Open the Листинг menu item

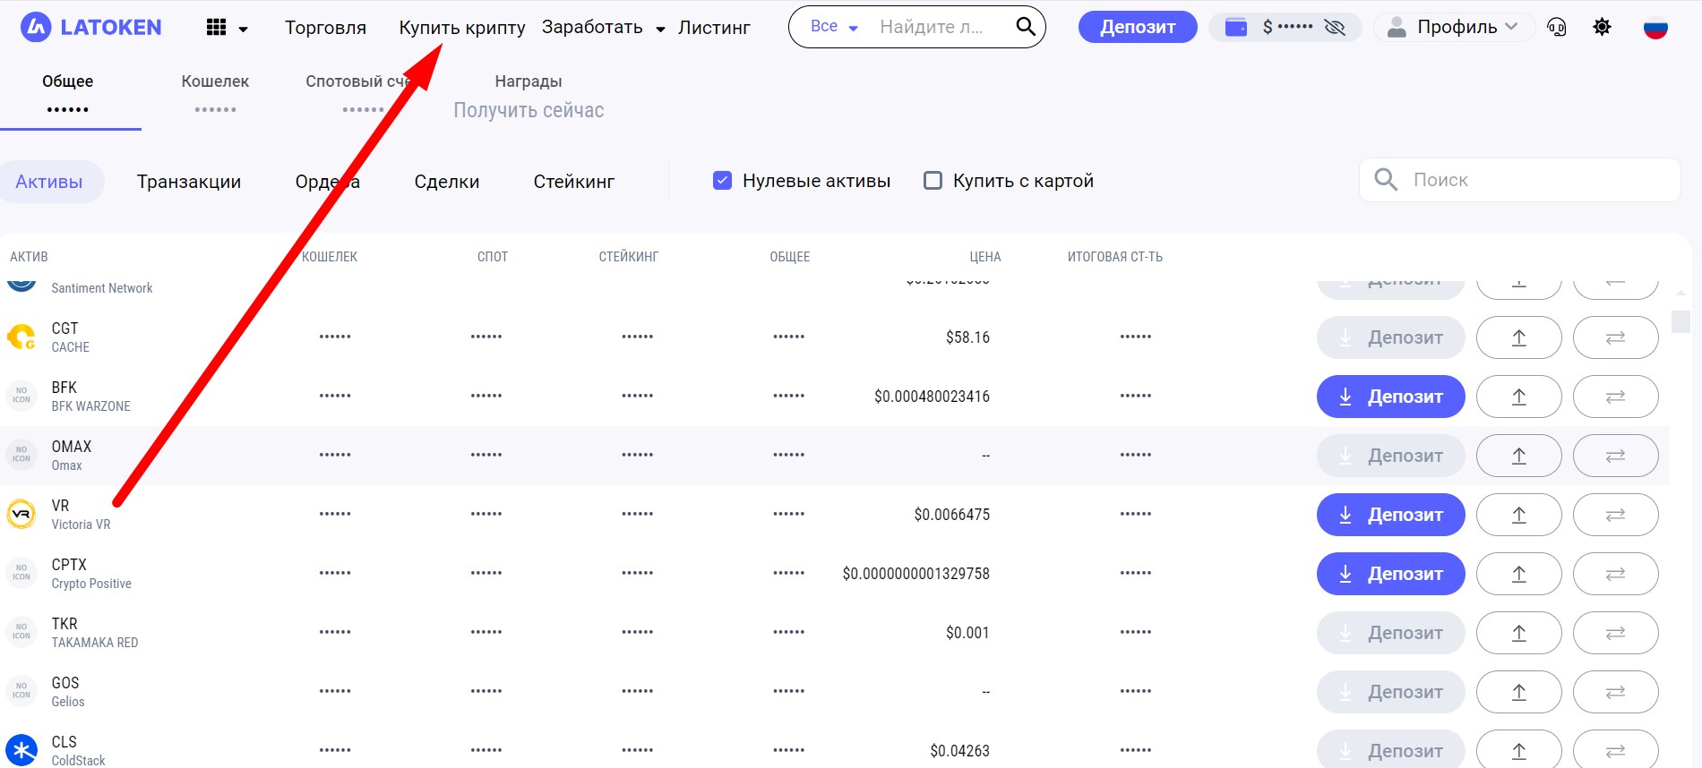tap(714, 28)
